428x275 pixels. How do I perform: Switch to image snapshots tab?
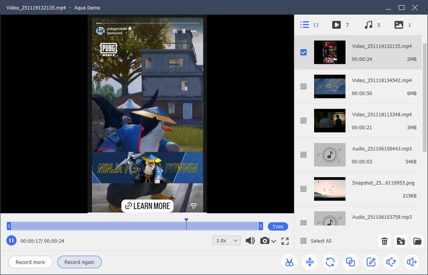(x=403, y=25)
